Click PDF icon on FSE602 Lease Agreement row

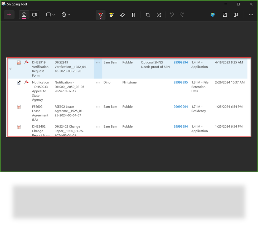(x=19, y=107)
